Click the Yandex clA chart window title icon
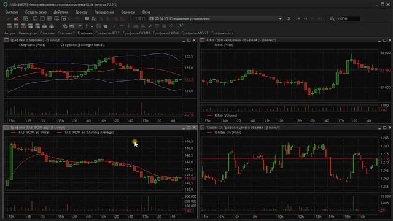 click(x=202, y=128)
